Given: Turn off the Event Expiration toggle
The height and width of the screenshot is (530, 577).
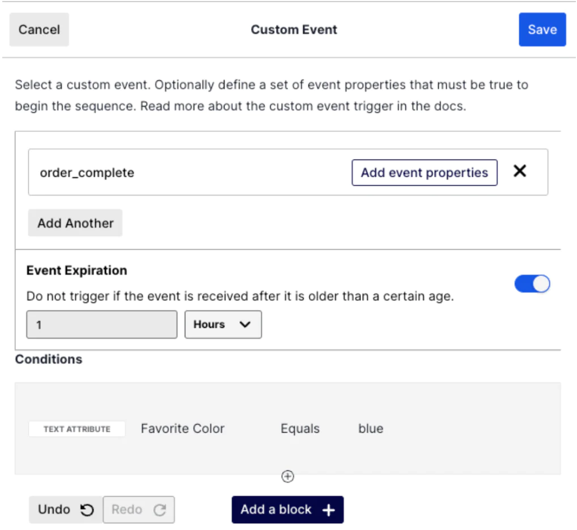Looking at the screenshot, I should (x=532, y=284).
